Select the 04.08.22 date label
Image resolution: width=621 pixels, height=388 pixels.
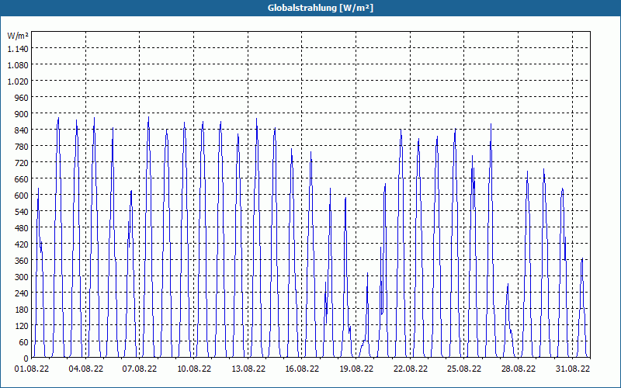tap(86, 369)
